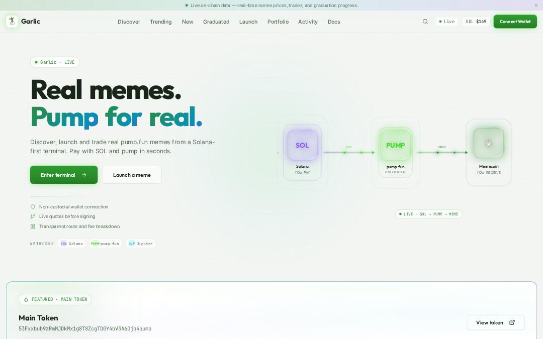View the Activity page
Image resolution: width=543 pixels, height=339 pixels.
tap(308, 22)
